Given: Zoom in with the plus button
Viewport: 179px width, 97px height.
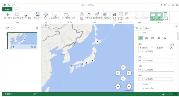Looking at the screenshot, I should point(118,87).
